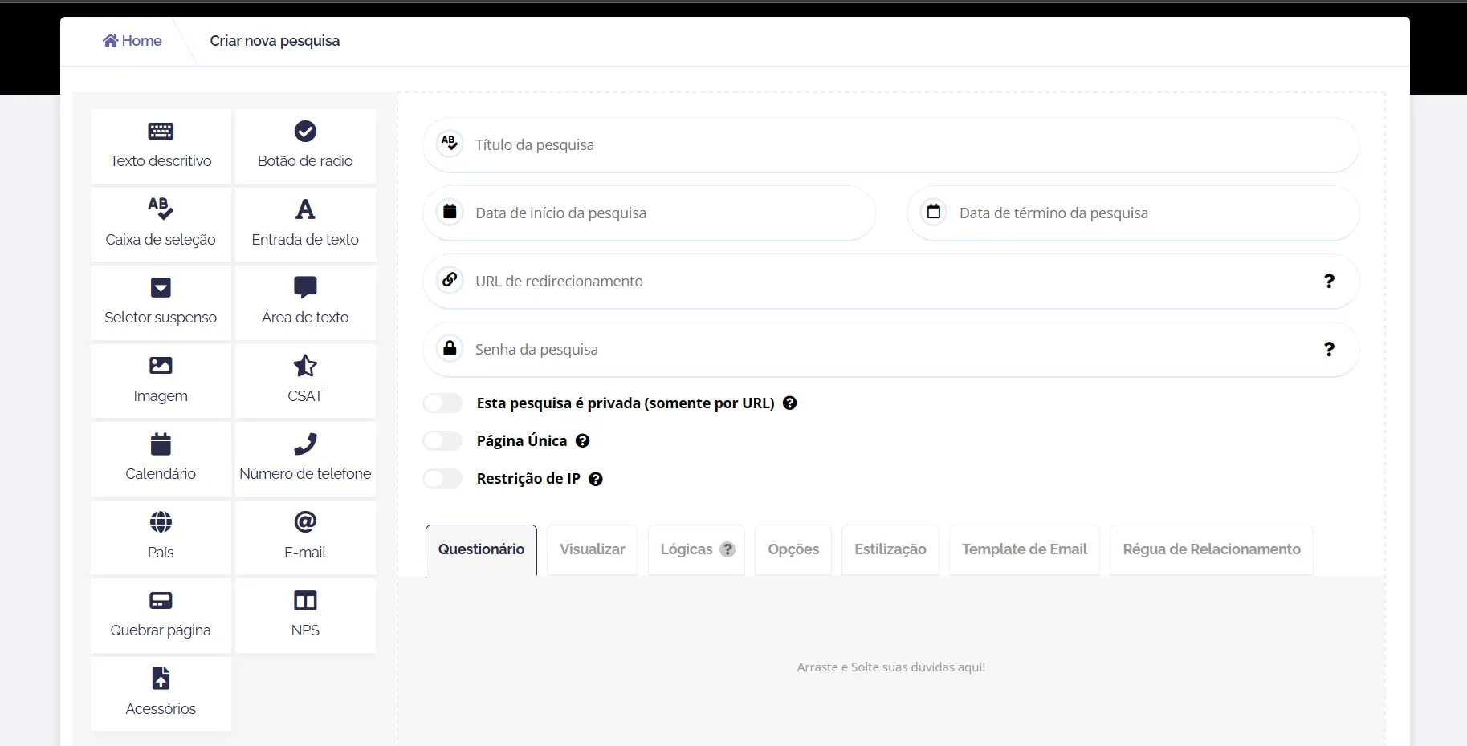The width and height of the screenshot is (1467, 746).
Task: Pick the Número de telefone phone icon
Action: click(305, 444)
